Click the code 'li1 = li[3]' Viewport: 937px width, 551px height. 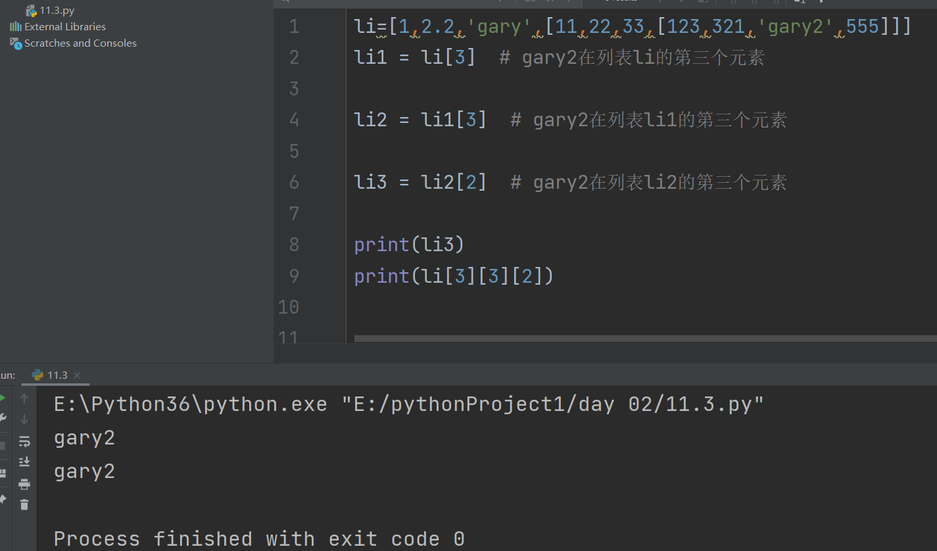coord(415,57)
